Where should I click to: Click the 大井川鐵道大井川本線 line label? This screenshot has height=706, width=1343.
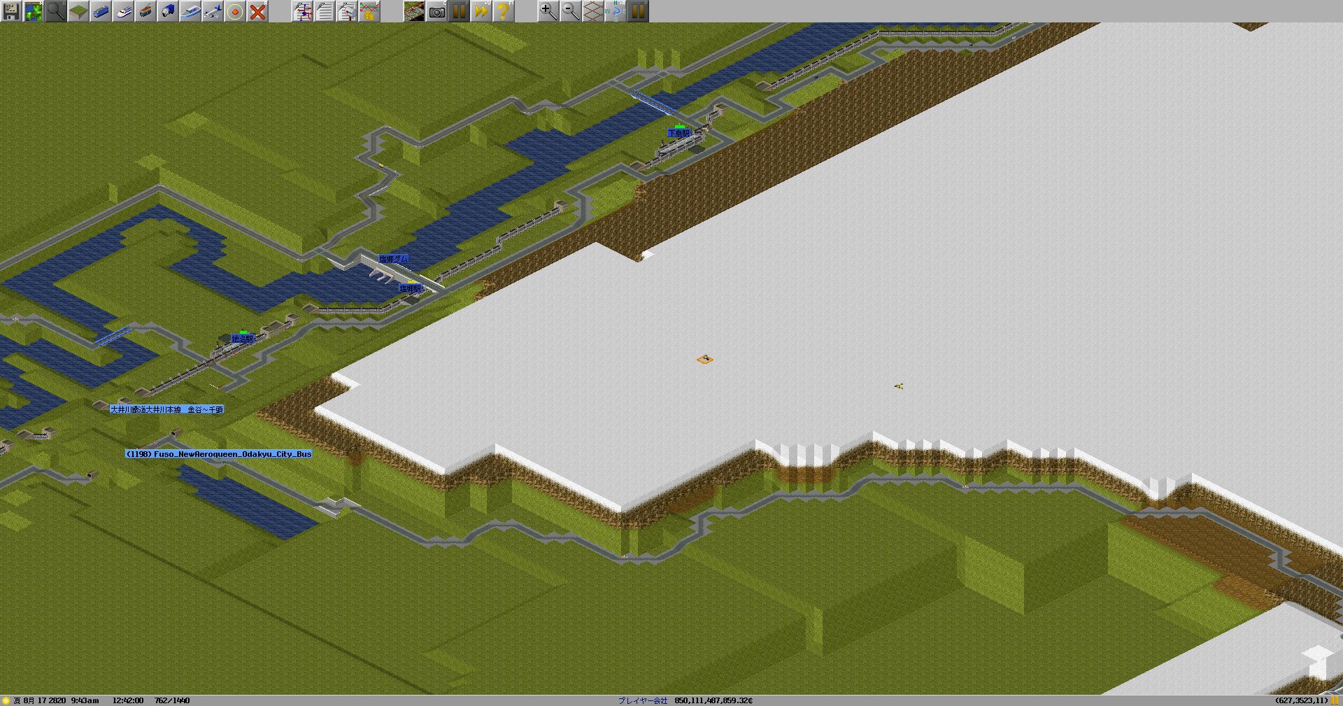pos(166,409)
